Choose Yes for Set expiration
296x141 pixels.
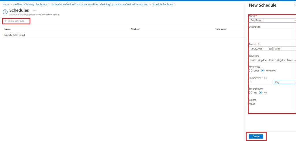[x=251, y=93]
